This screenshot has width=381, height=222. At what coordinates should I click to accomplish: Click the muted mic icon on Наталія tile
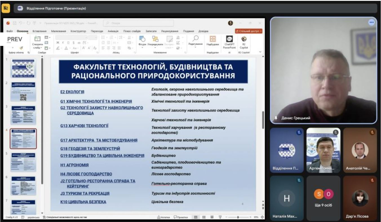pos(299,180)
